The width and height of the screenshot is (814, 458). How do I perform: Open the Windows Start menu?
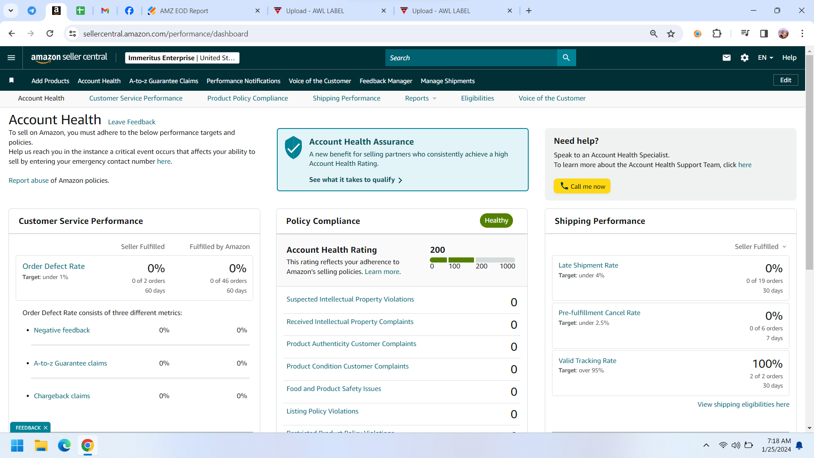click(17, 445)
